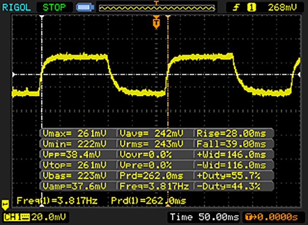
Task: Click the trigger level arrow on left edge
Action: tap(14, 75)
